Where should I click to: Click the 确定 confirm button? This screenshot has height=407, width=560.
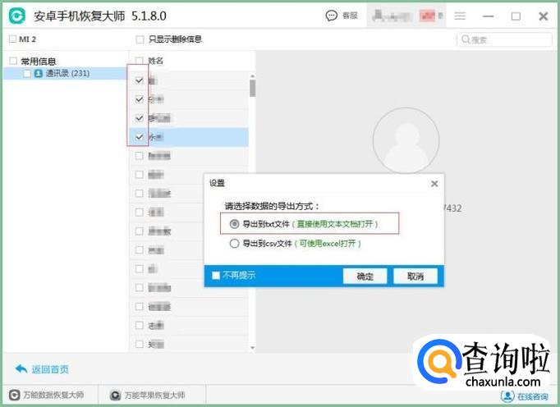tap(365, 277)
